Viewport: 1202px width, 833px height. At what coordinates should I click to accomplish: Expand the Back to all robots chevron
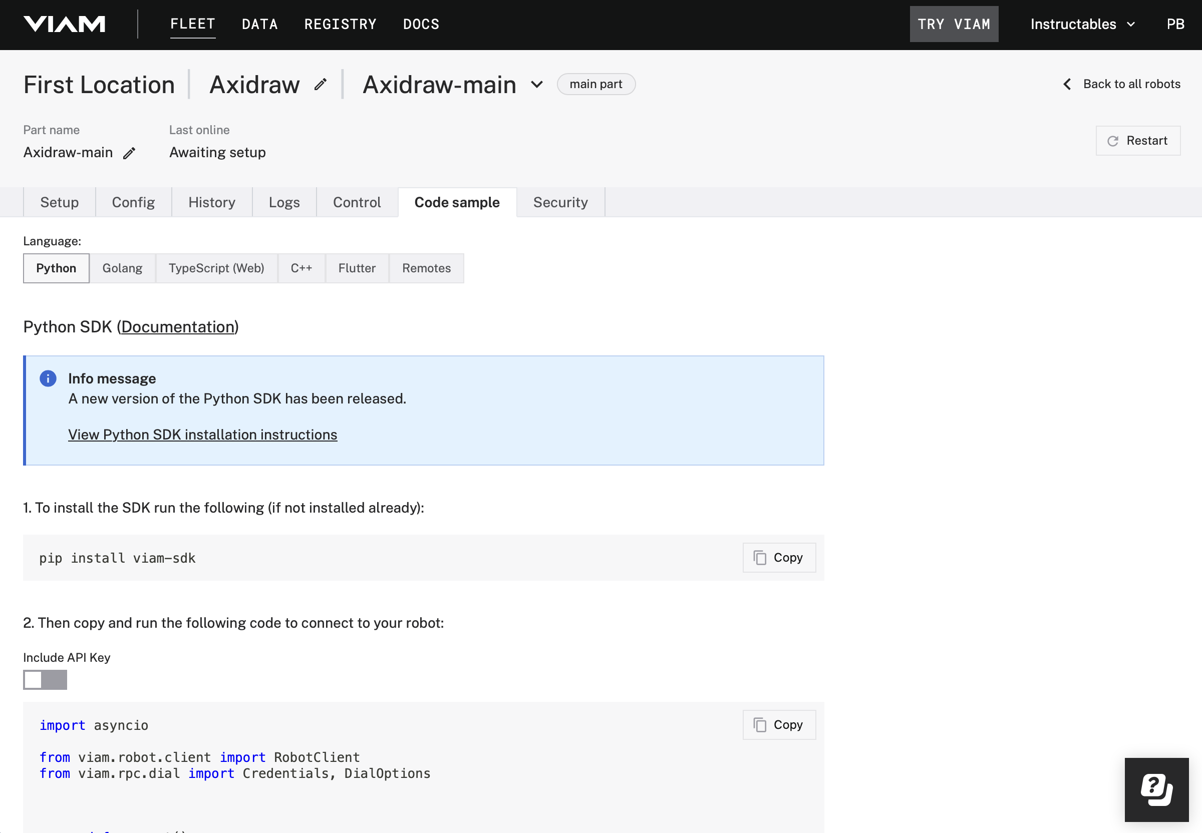coord(1067,84)
